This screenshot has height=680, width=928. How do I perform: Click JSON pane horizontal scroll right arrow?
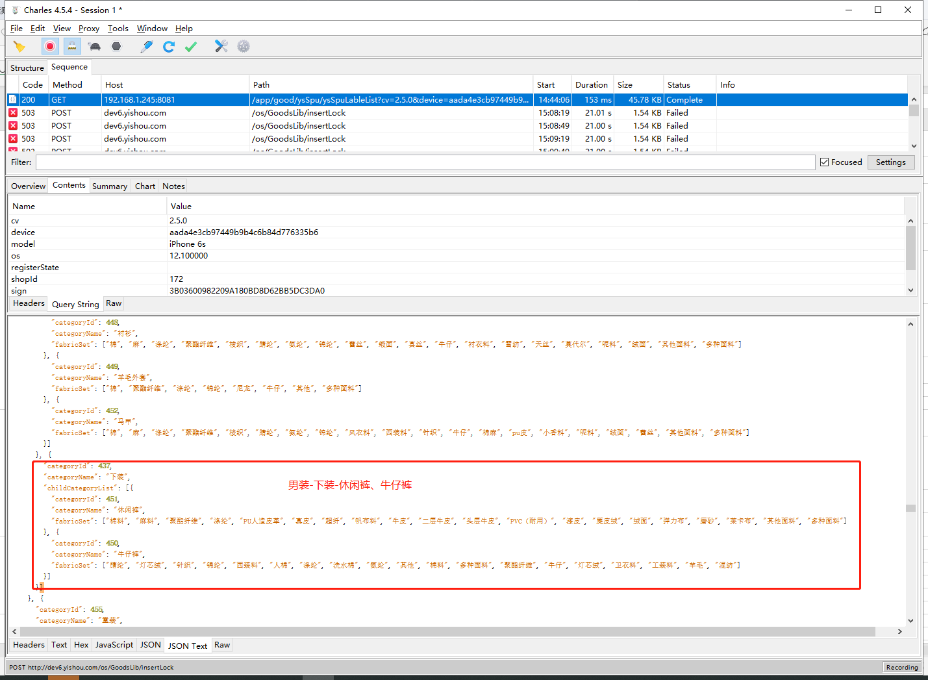pyautogui.click(x=899, y=631)
